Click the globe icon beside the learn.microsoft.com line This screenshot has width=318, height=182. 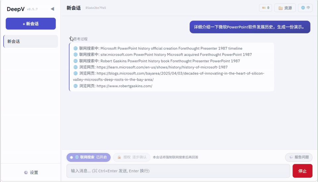pyautogui.click(x=76, y=67)
